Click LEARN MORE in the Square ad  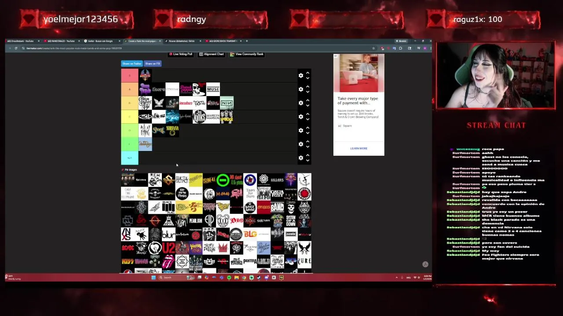[x=358, y=148]
